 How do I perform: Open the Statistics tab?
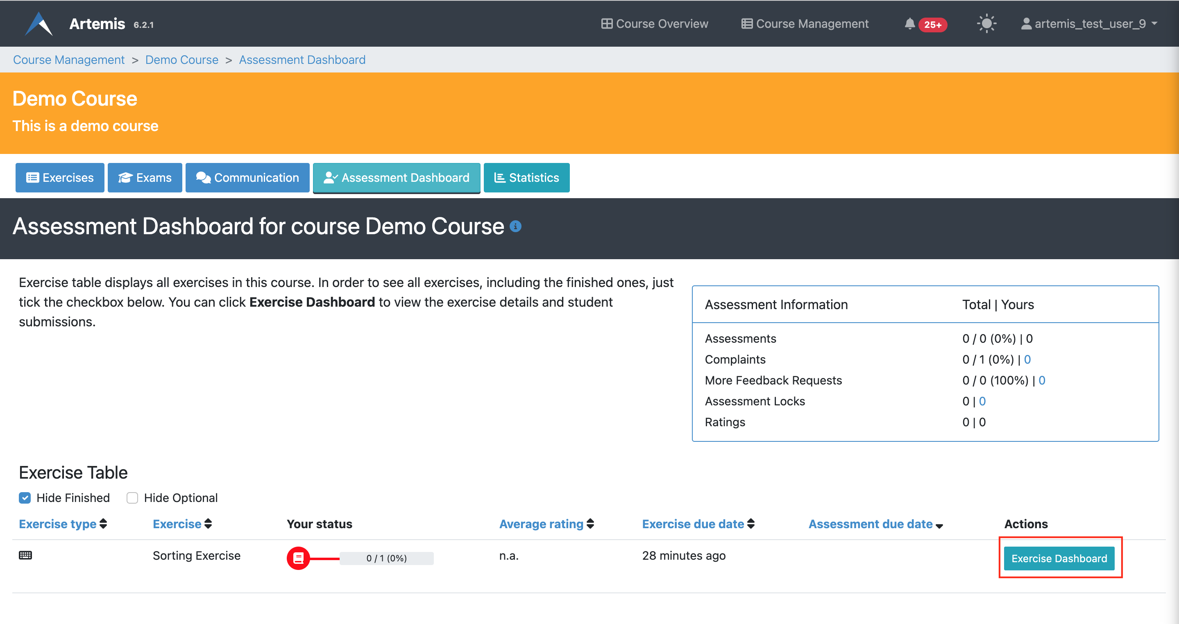click(526, 178)
